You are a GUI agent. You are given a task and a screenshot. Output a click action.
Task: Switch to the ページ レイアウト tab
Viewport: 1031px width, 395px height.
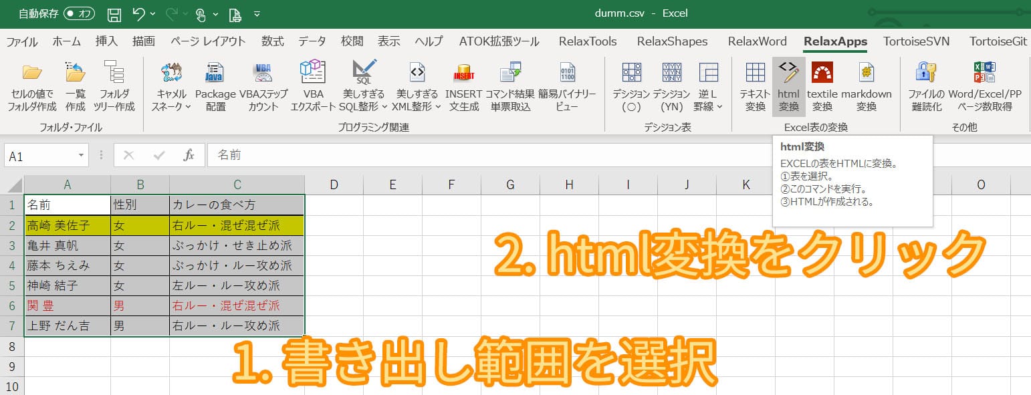point(208,41)
